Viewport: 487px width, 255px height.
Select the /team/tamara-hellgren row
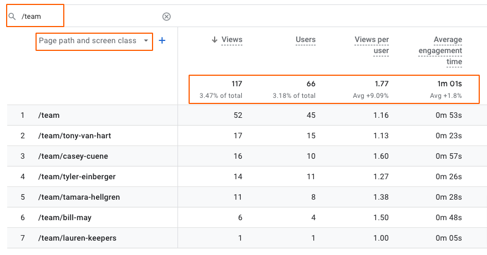click(x=78, y=197)
